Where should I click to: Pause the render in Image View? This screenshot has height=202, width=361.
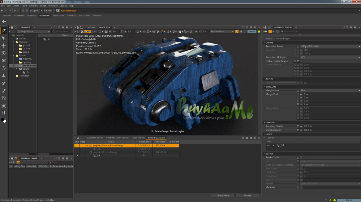click(241, 31)
